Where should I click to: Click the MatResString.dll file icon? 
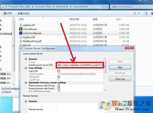click(x=21, y=41)
